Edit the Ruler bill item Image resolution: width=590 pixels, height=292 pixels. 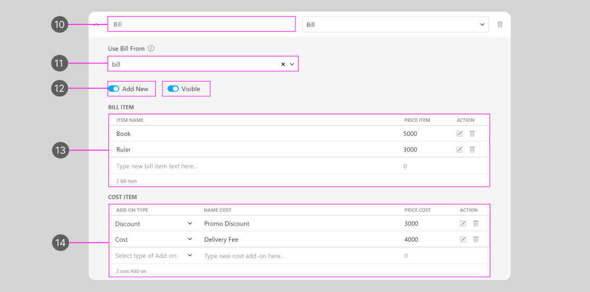(460, 149)
